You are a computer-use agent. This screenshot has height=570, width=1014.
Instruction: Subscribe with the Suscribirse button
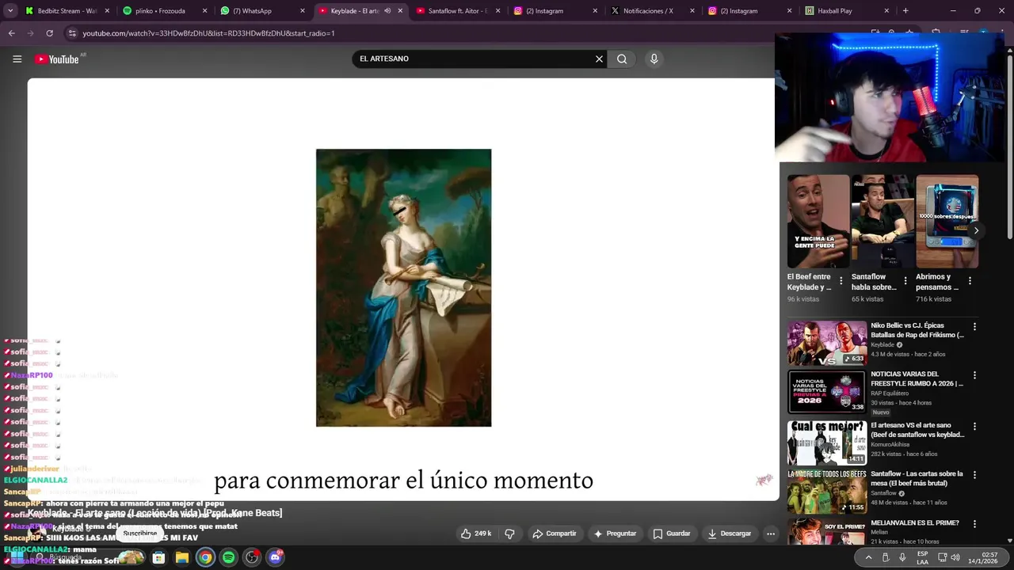tap(140, 534)
